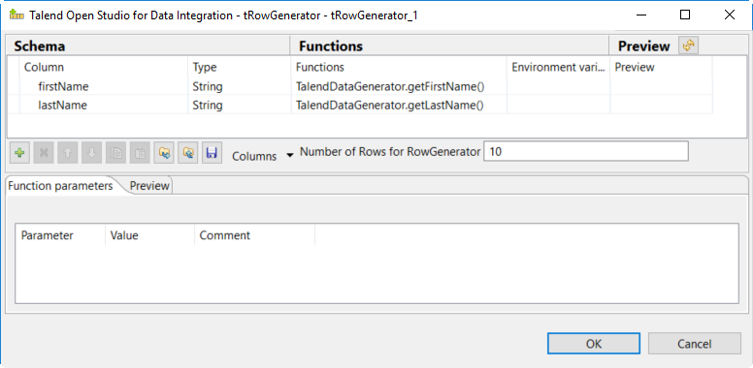Save schema using the floppy disk icon
The width and height of the screenshot is (753, 368).
point(212,153)
